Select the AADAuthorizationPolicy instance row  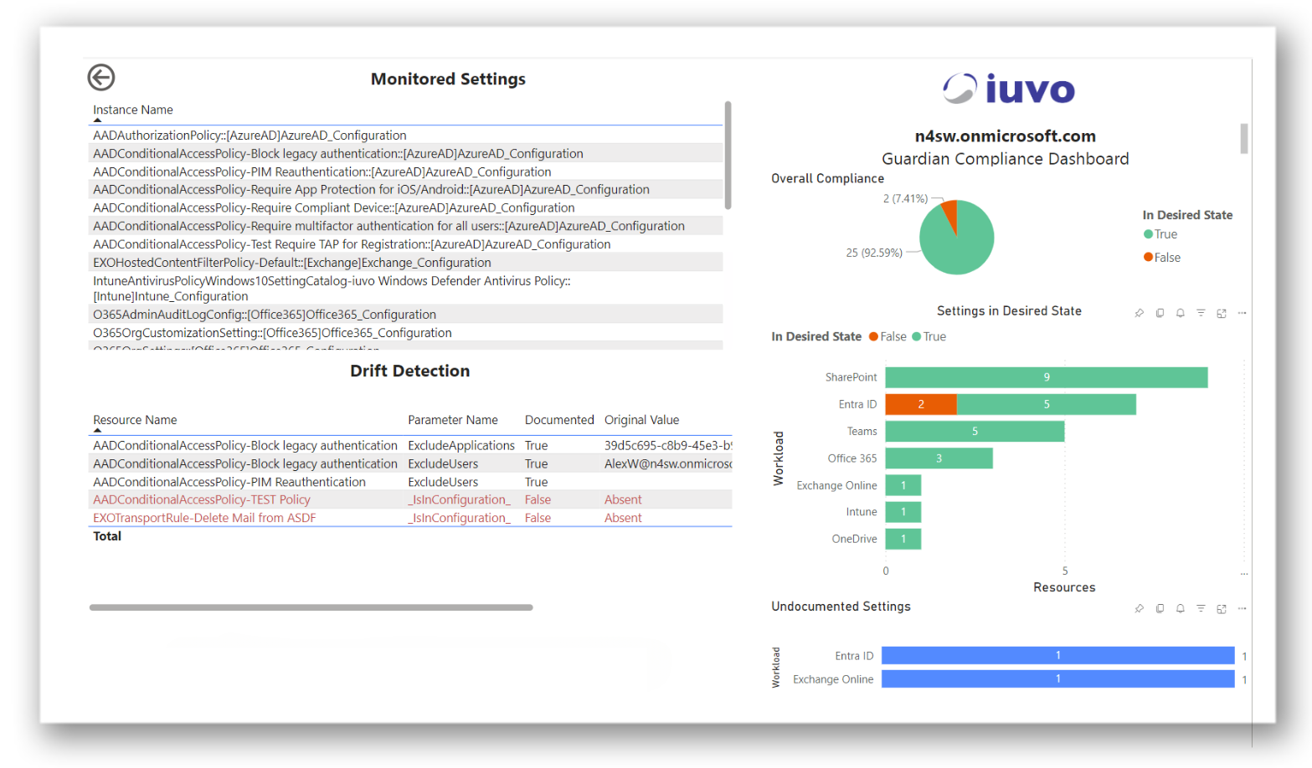(406, 136)
